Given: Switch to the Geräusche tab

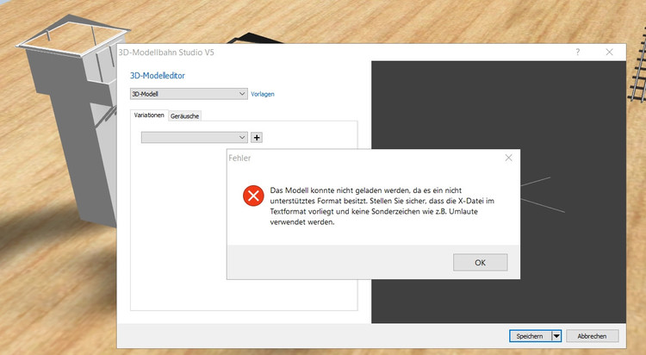Looking at the screenshot, I should pyautogui.click(x=185, y=116).
